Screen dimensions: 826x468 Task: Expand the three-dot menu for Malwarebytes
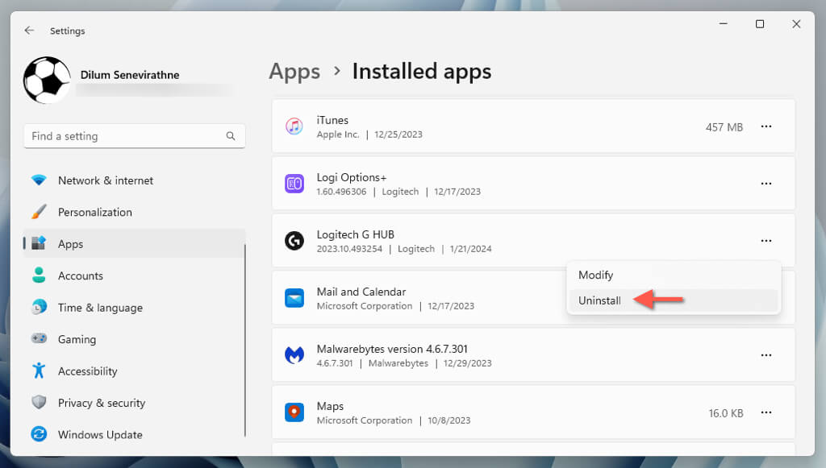[766, 355]
